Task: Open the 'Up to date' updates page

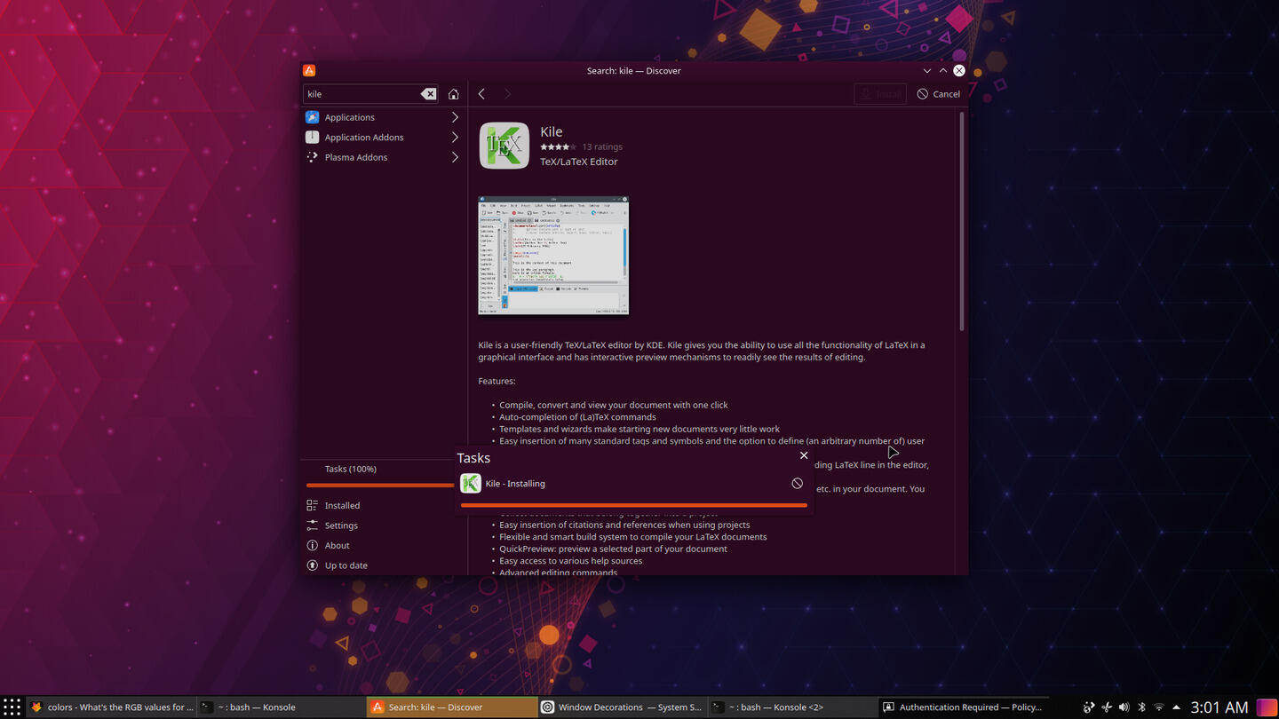Action: tap(382, 565)
